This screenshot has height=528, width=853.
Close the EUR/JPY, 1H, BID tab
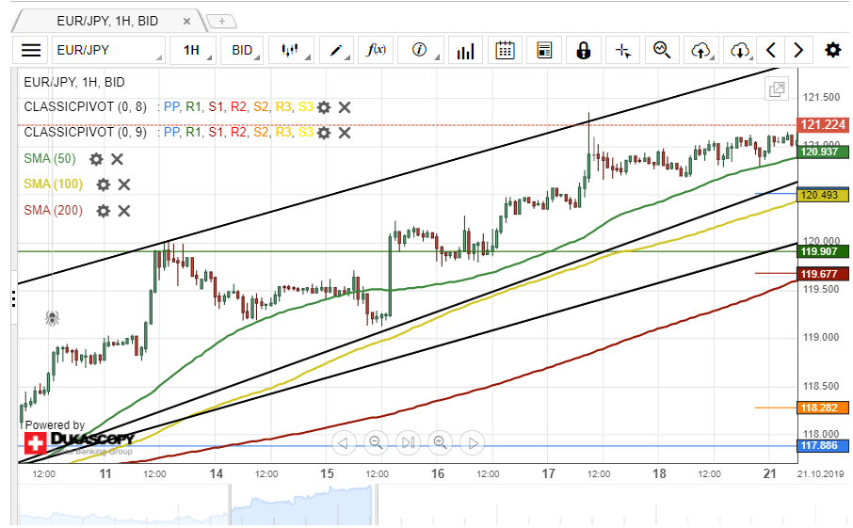pyautogui.click(x=186, y=22)
